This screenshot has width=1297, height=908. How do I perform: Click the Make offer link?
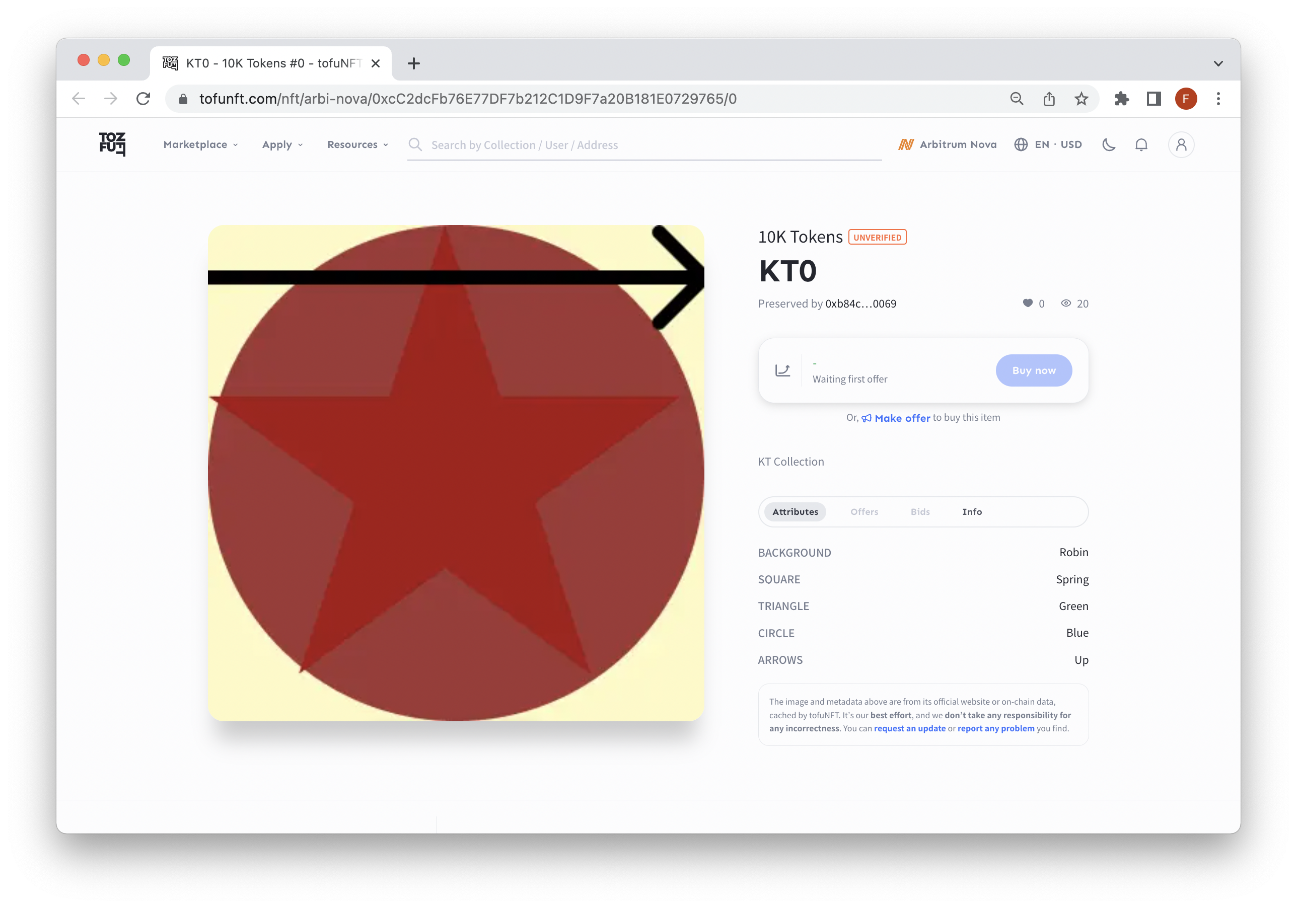coord(902,418)
